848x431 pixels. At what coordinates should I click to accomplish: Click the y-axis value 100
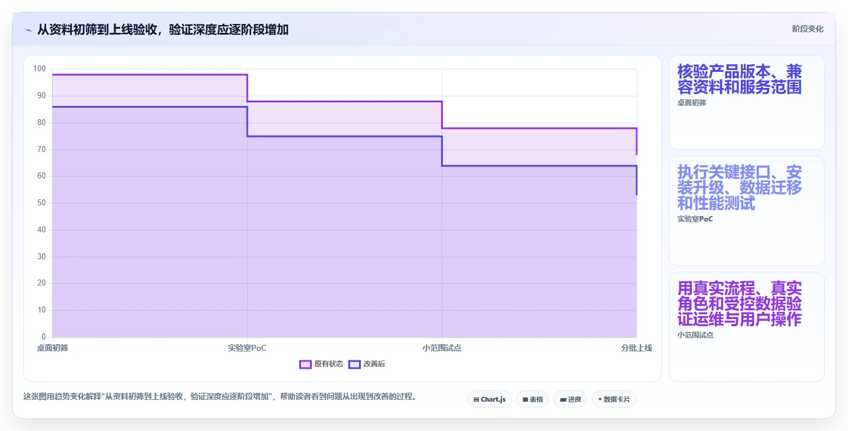tap(39, 69)
